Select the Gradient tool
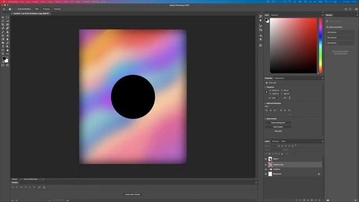 (x=3, y=39)
